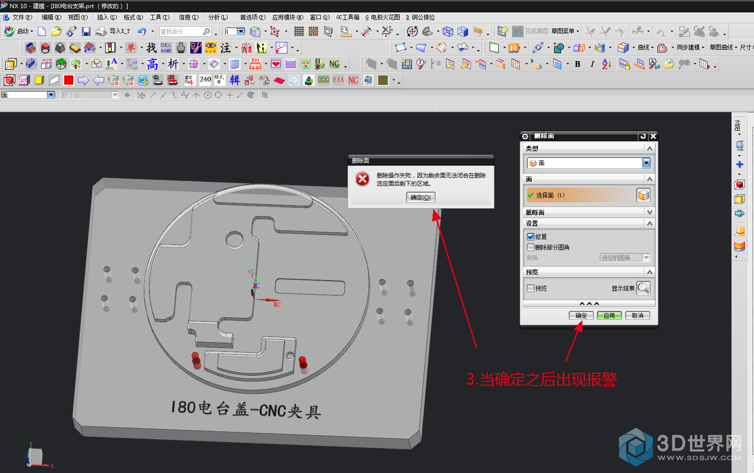Open the 草图菜单 dropdown
This screenshot has width=754, height=473.
coord(565,32)
